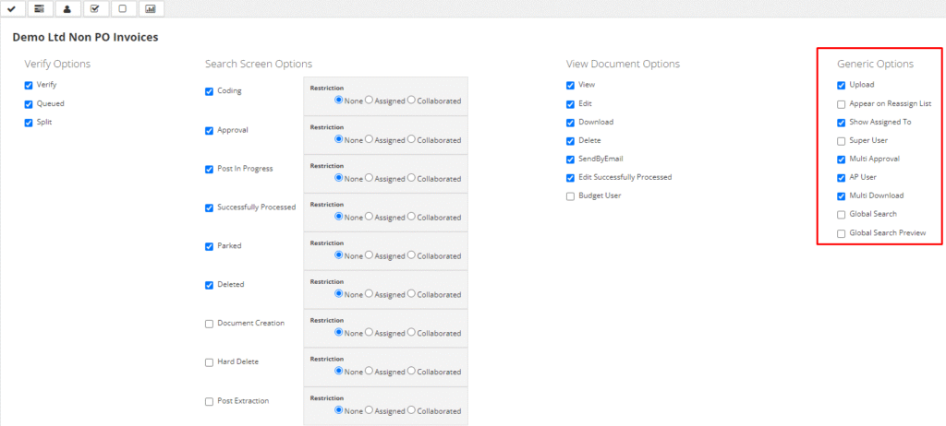Screen dimensions: 946x426
Task: Select Collaborated restriction for Approval
Action: pos(411,139)
